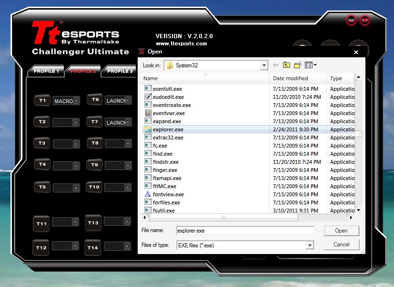Screen dimensions: 394x287
Task: Expand the T2 function dropdown
Action: [x=75, y=123]
